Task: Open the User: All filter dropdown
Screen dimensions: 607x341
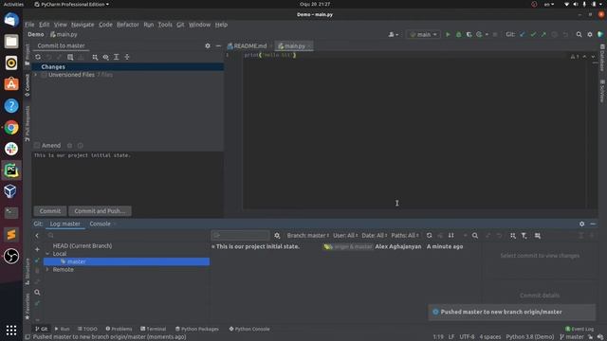Action: click(344, 235)
